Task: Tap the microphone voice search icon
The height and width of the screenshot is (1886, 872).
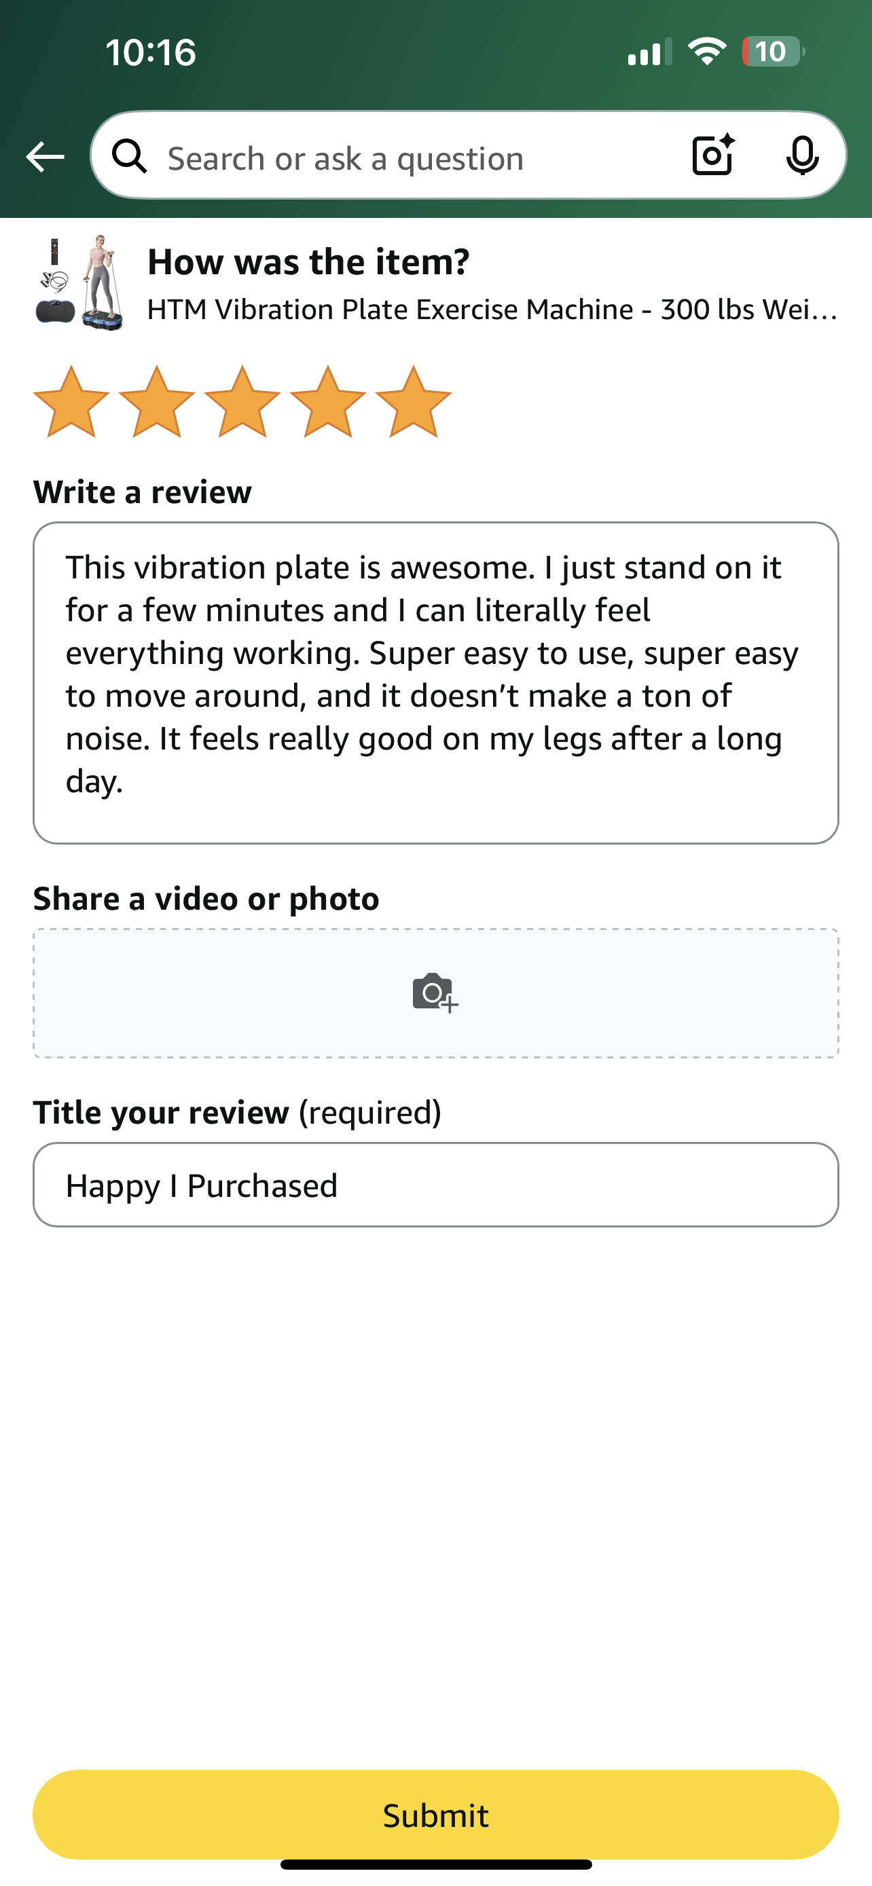Action: click(803, 155)
